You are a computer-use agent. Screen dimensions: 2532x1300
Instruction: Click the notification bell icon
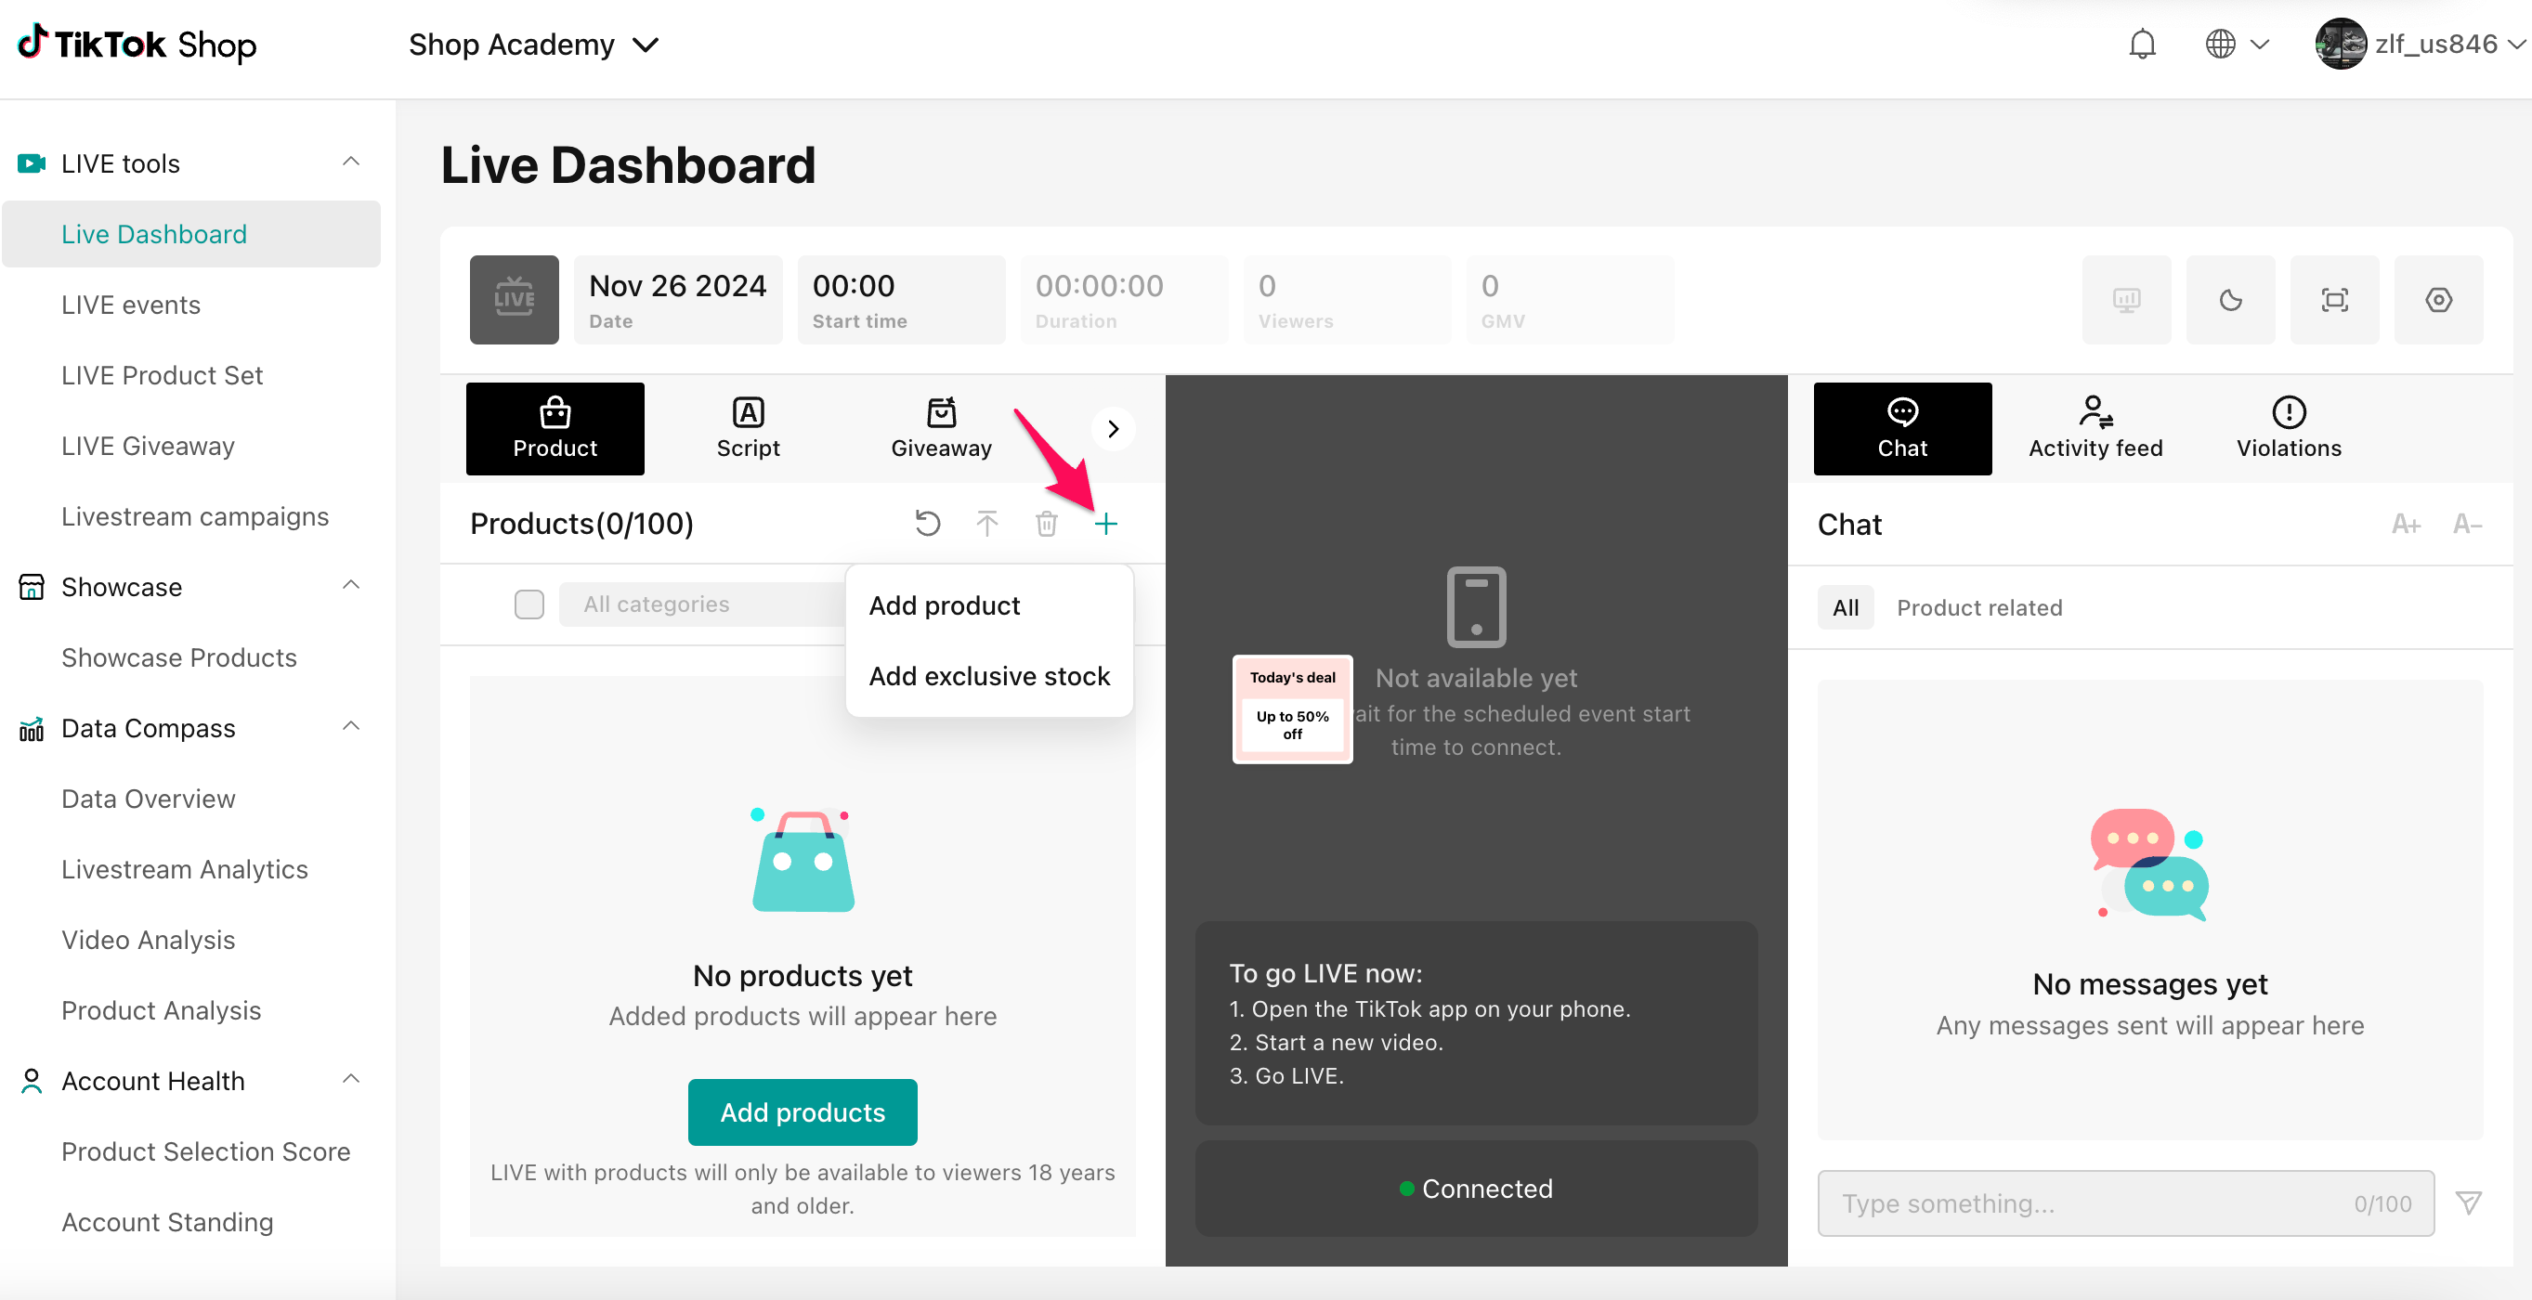(2142, 45)
